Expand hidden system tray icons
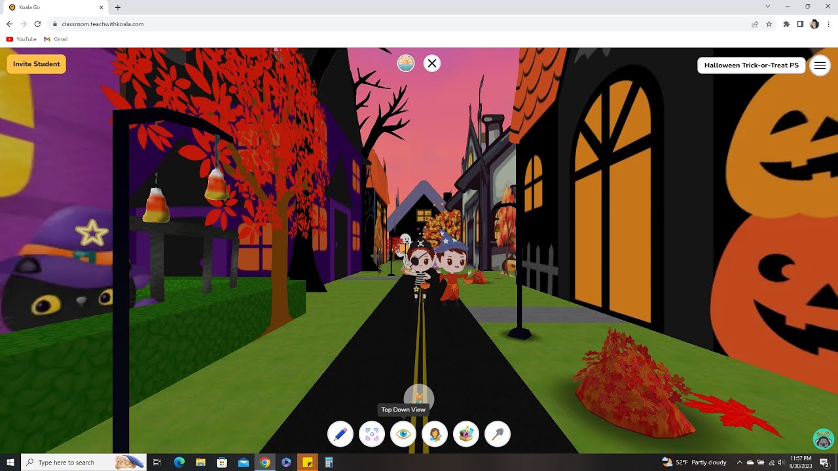Screen dimensions: 838x471 click(x=740, y=462)
